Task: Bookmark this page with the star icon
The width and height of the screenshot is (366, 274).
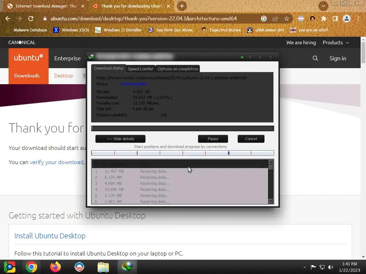Action: coord(287,19)
